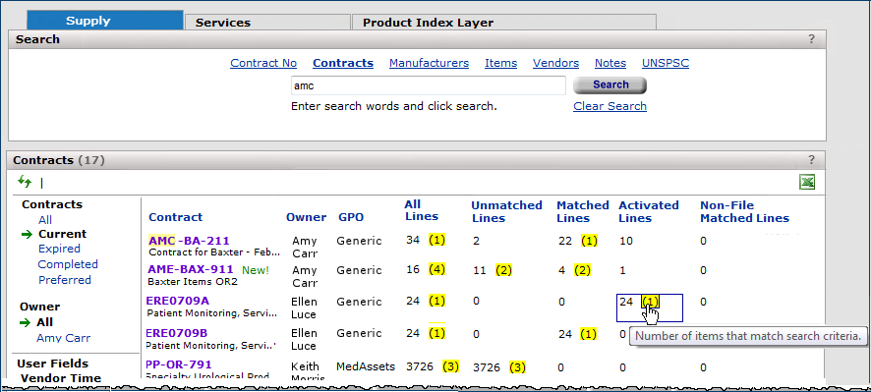Image resolution: width=871 pixels, height=392 pixels.
Task: Open help for the Contracts panel
Action: click(812, 160)
